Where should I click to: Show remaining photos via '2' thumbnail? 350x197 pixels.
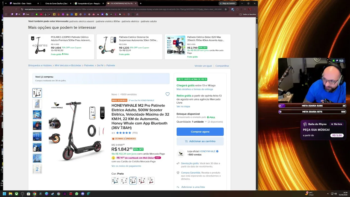(x=37, y=169)
